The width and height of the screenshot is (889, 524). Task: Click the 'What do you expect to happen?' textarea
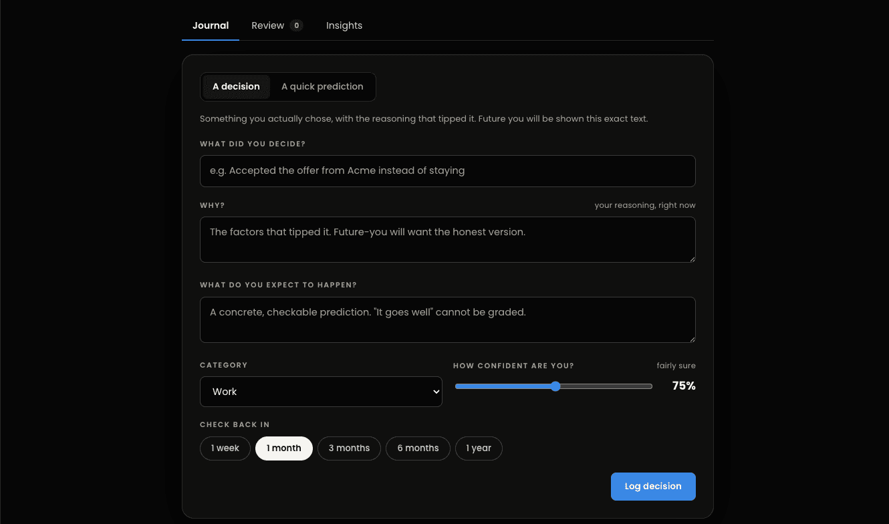click(448, 319)
